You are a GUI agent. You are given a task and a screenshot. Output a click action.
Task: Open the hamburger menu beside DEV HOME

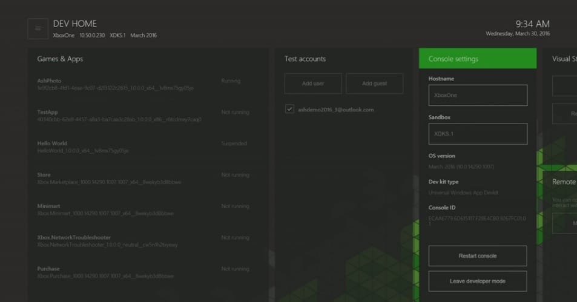(38, 28)
